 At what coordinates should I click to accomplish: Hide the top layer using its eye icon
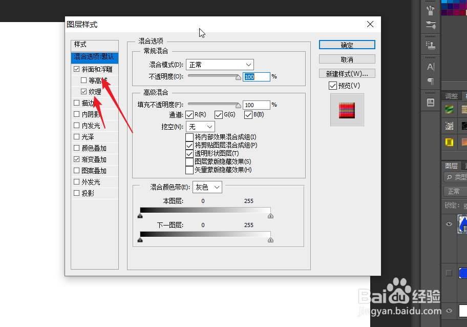pyautogui.click(x=449, y=224)
